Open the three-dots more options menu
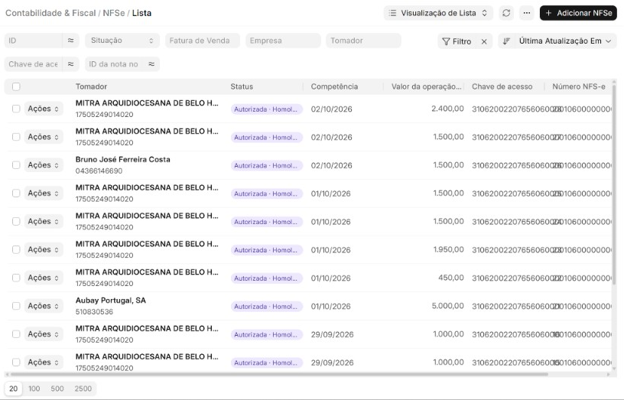Viewport: 624px width, 400px height. click(526, 13)
